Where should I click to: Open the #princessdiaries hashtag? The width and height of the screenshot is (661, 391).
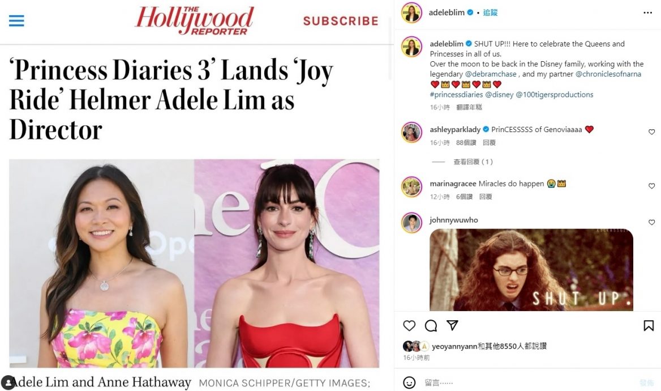point(456,95)
